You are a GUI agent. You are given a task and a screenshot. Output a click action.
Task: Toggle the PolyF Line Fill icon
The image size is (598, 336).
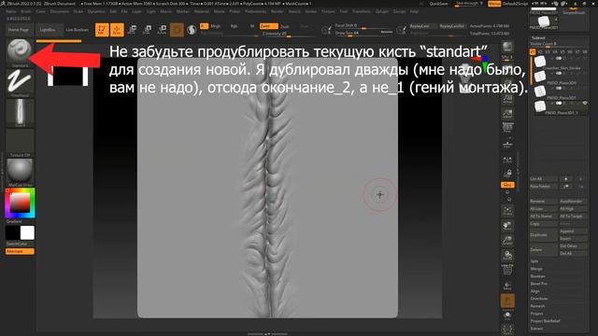click(507, 270)
